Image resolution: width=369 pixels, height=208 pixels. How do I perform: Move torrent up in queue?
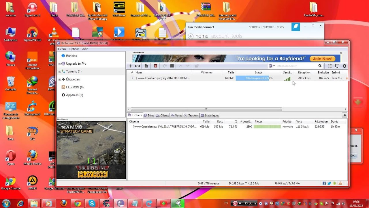(x=181, y=66)
